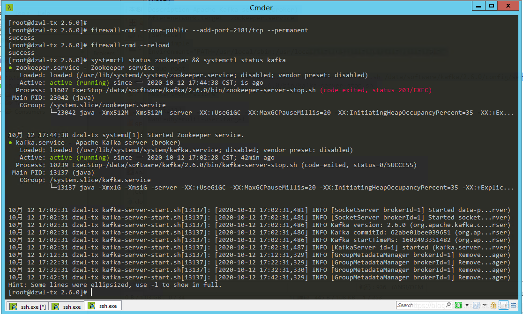Click the firewall-cmd --reload command line
Viewport: 523px width, 314px height.
coord(89,45)
